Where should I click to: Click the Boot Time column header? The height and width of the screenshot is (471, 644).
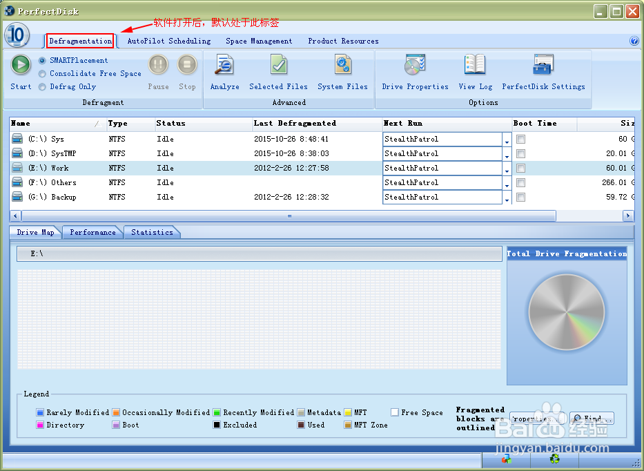tap(544, 124)
